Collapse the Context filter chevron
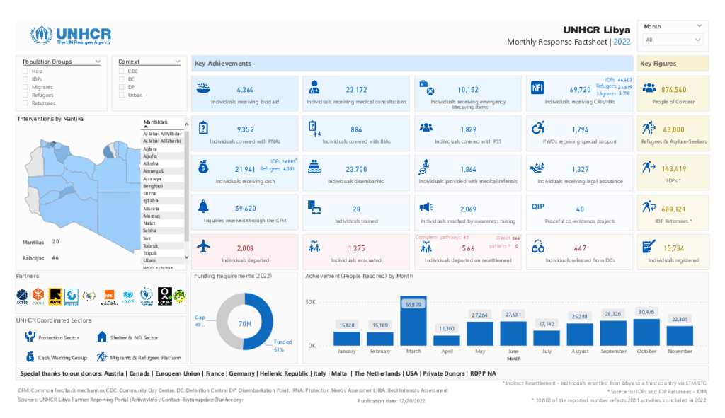 point(177,62)
